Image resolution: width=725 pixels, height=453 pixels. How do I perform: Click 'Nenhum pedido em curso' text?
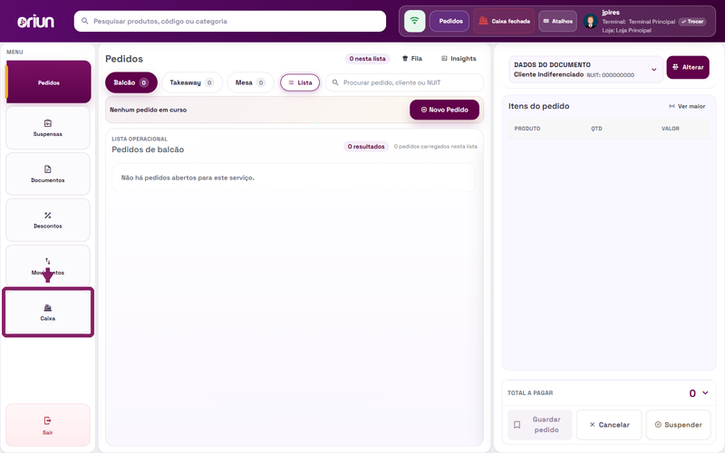pos(148,110)
